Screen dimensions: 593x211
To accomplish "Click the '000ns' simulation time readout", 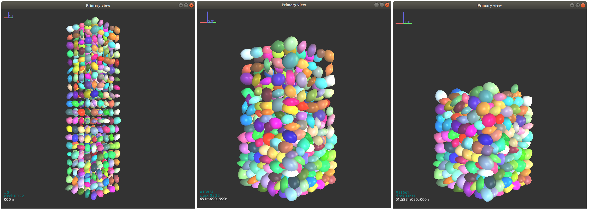I will coord(9,199).
